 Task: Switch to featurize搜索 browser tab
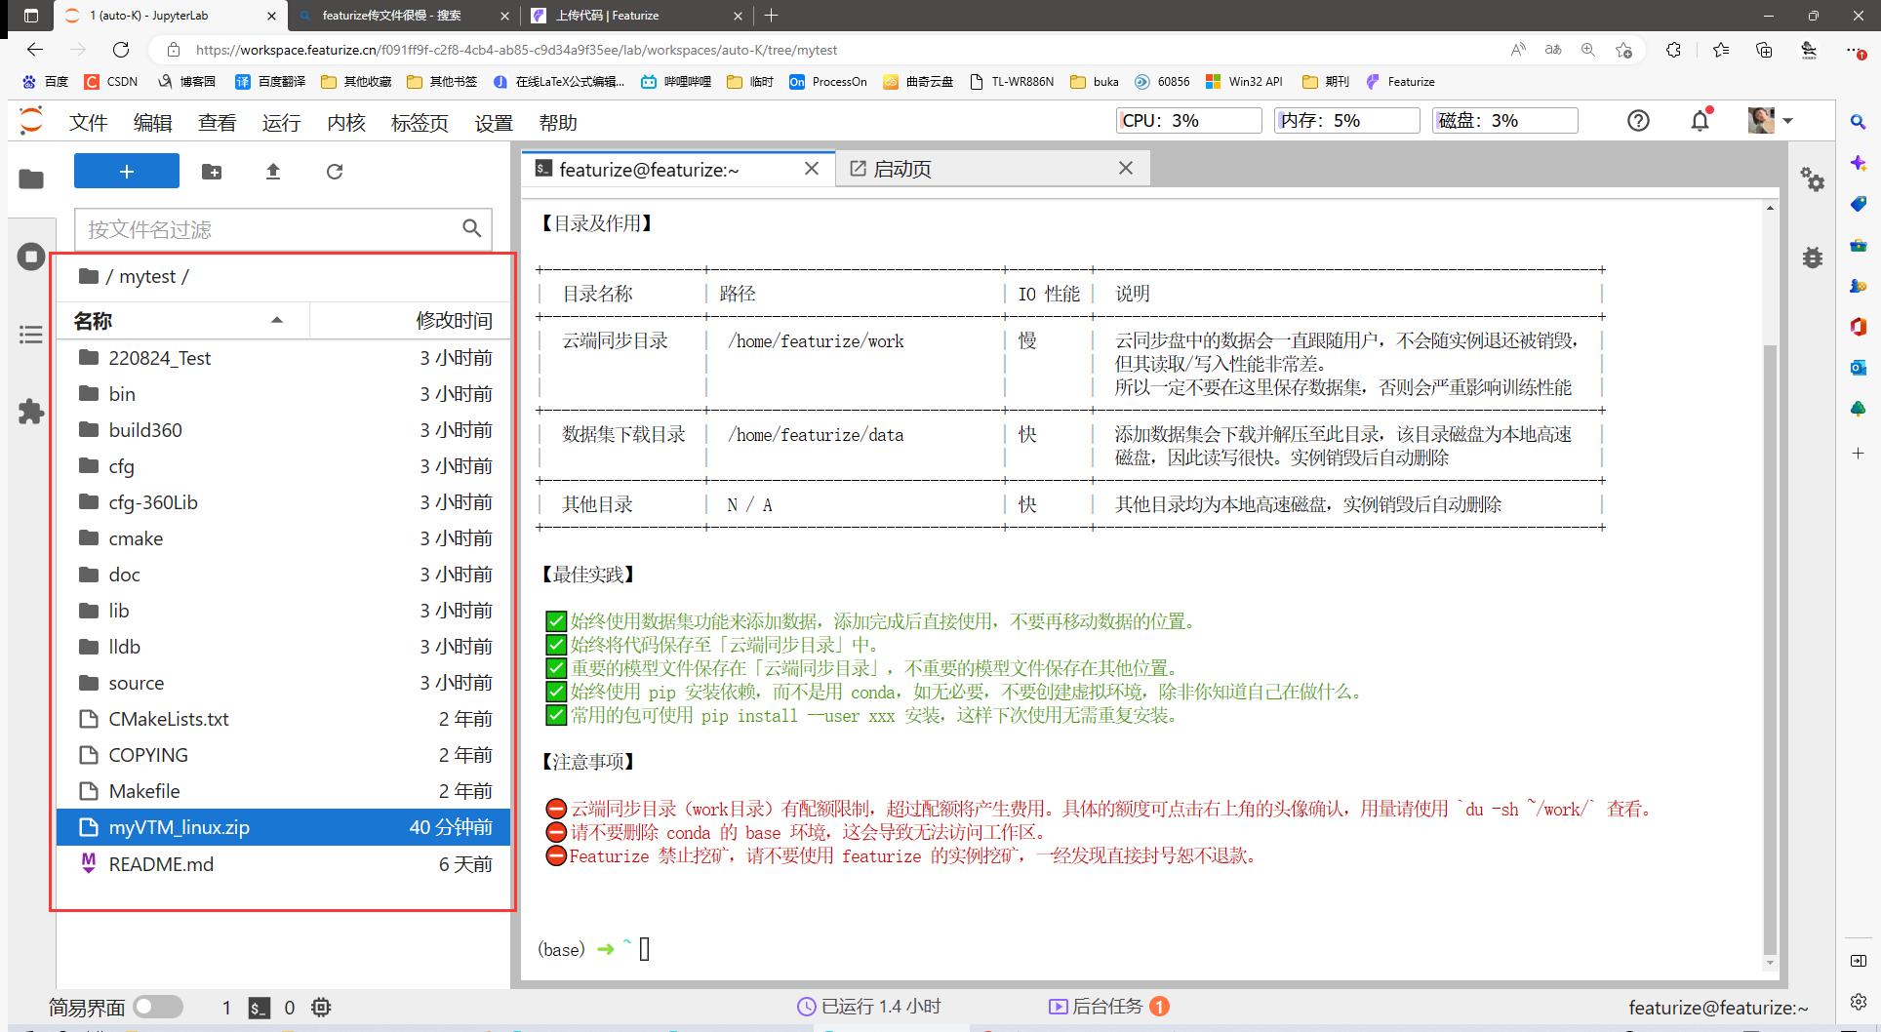click(x=403, y=16)
